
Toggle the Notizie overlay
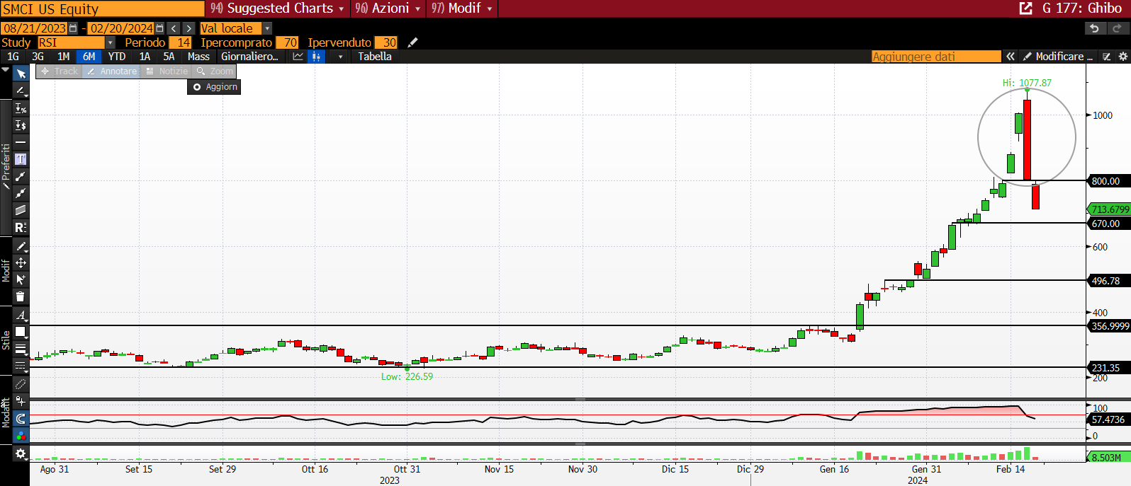pos(167,71)
